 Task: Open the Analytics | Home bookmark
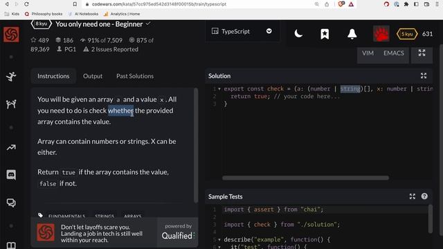[x=122, y=14]
